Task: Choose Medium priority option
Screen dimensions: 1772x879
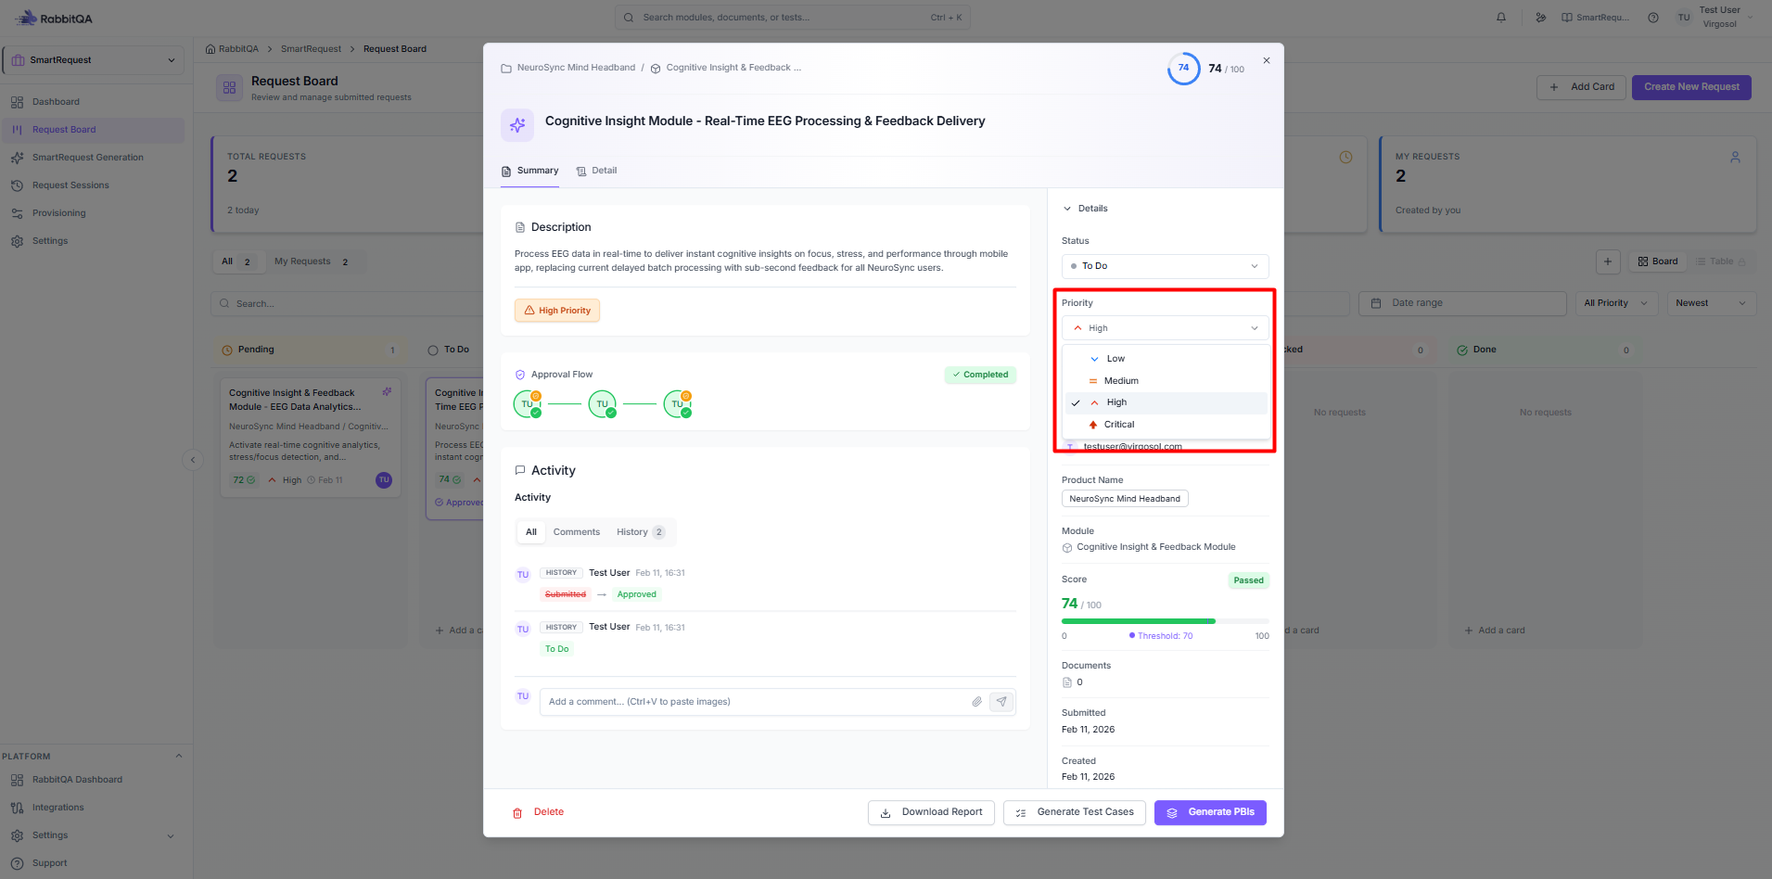Action: tap(1166, 381)
